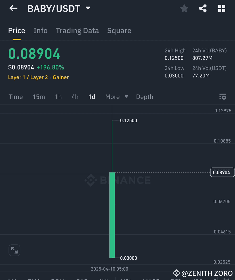
Task: Open the apps grid icon
Action: [x=221, y=8]
